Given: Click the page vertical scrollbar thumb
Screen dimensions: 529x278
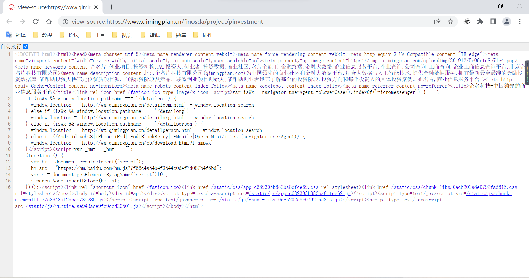Looking at the screenshot, I should pos(527,72).
